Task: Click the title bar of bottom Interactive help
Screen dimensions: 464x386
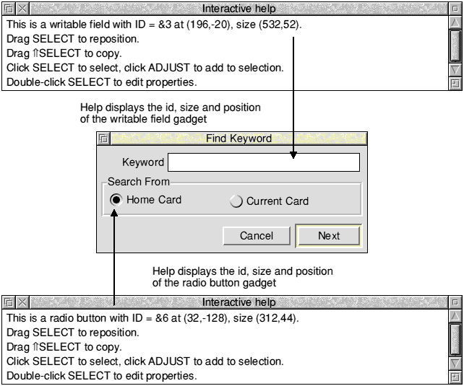Action: tap(239, 302)
